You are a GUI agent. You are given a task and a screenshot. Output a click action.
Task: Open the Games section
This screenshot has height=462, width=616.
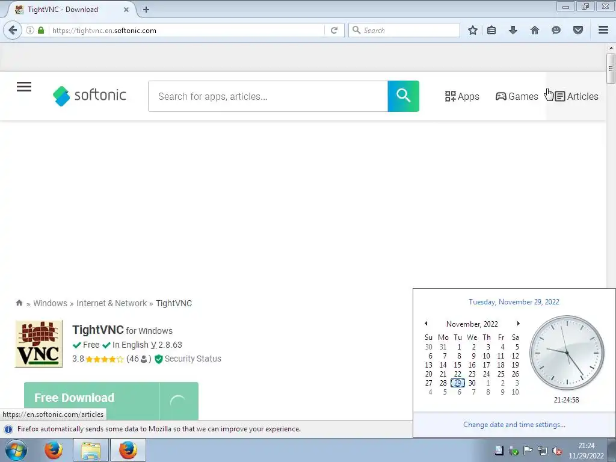pos(517,96)
